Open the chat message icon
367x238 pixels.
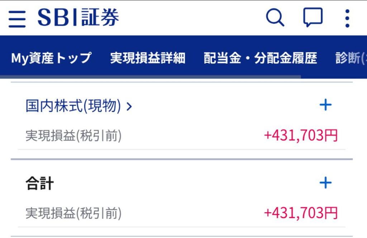tap(313, 18)
